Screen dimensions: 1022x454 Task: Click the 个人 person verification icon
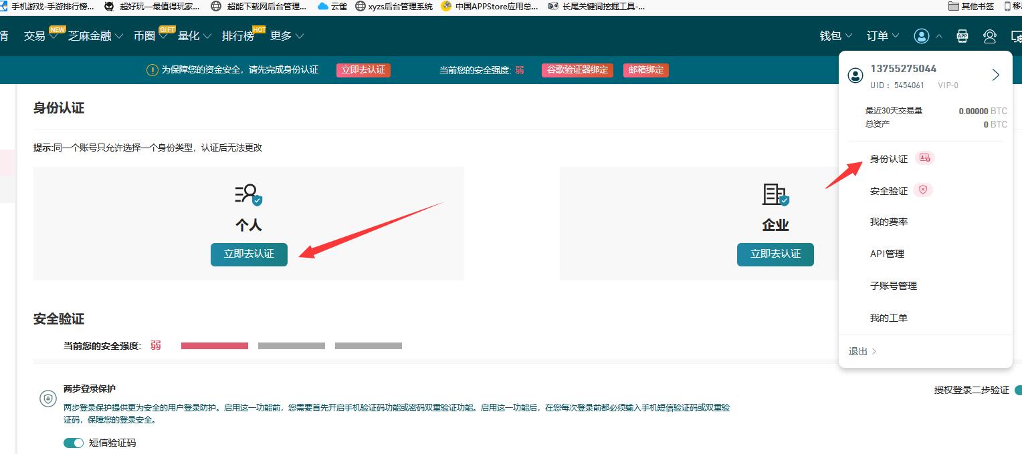pyautogui.click(x=249, y=196)
